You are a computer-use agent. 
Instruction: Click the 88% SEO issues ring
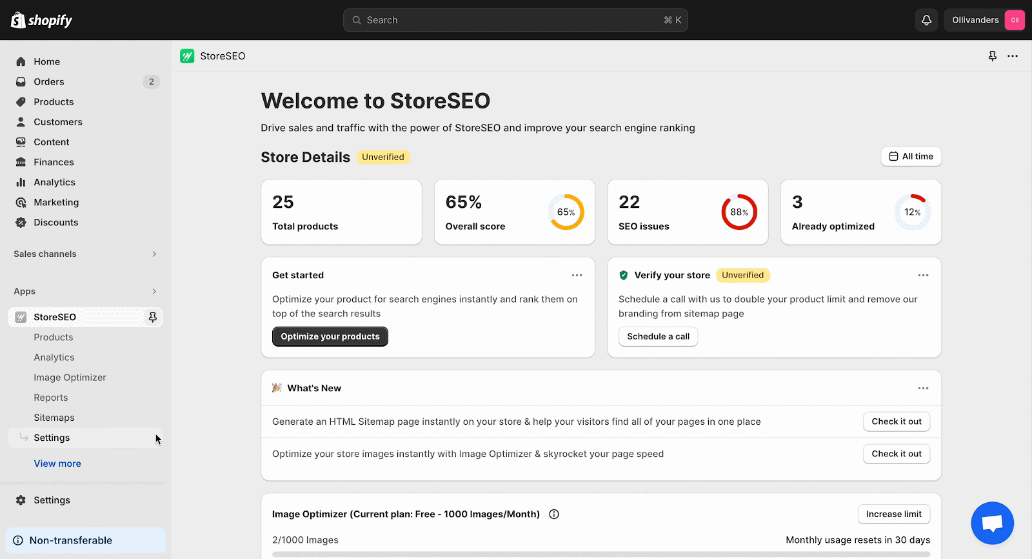(x=739, y=212)
